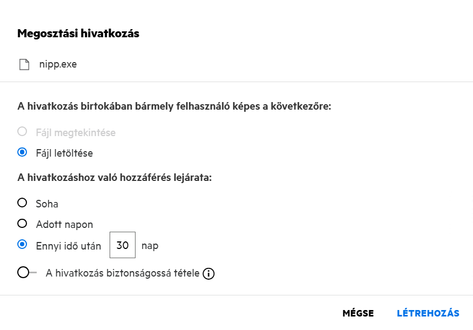Click the "Megosztási hivatkozás" dialog title

pos(78,33)
